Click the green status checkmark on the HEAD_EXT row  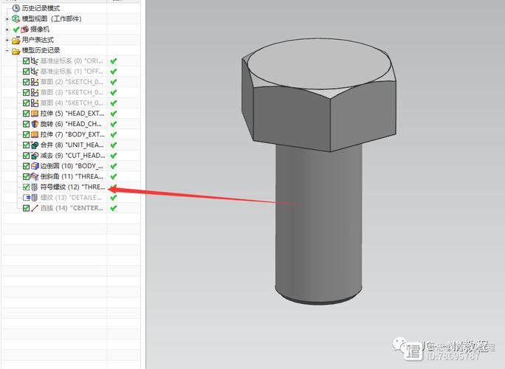[114, 114]
